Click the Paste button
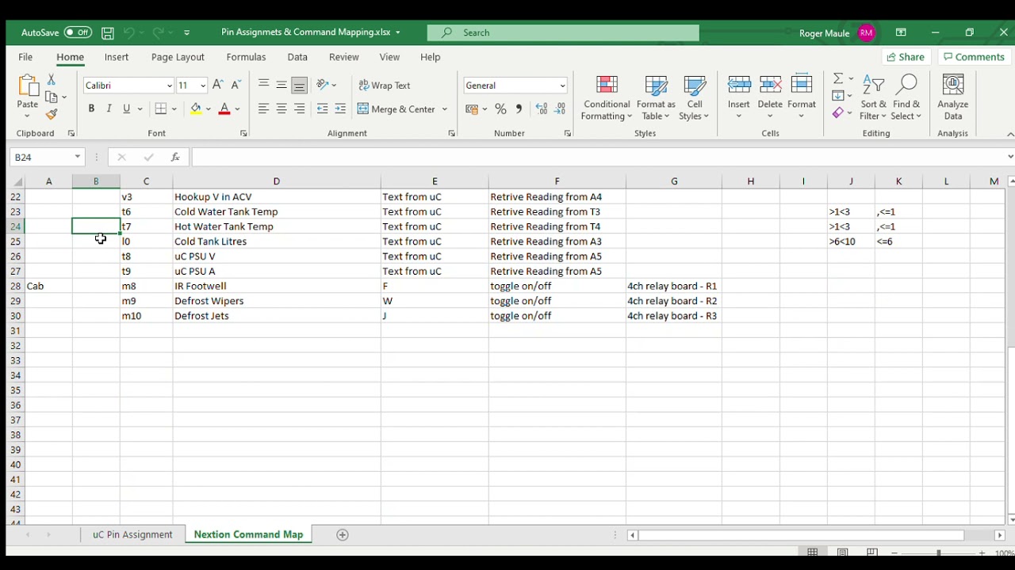 tap(28, 96)
